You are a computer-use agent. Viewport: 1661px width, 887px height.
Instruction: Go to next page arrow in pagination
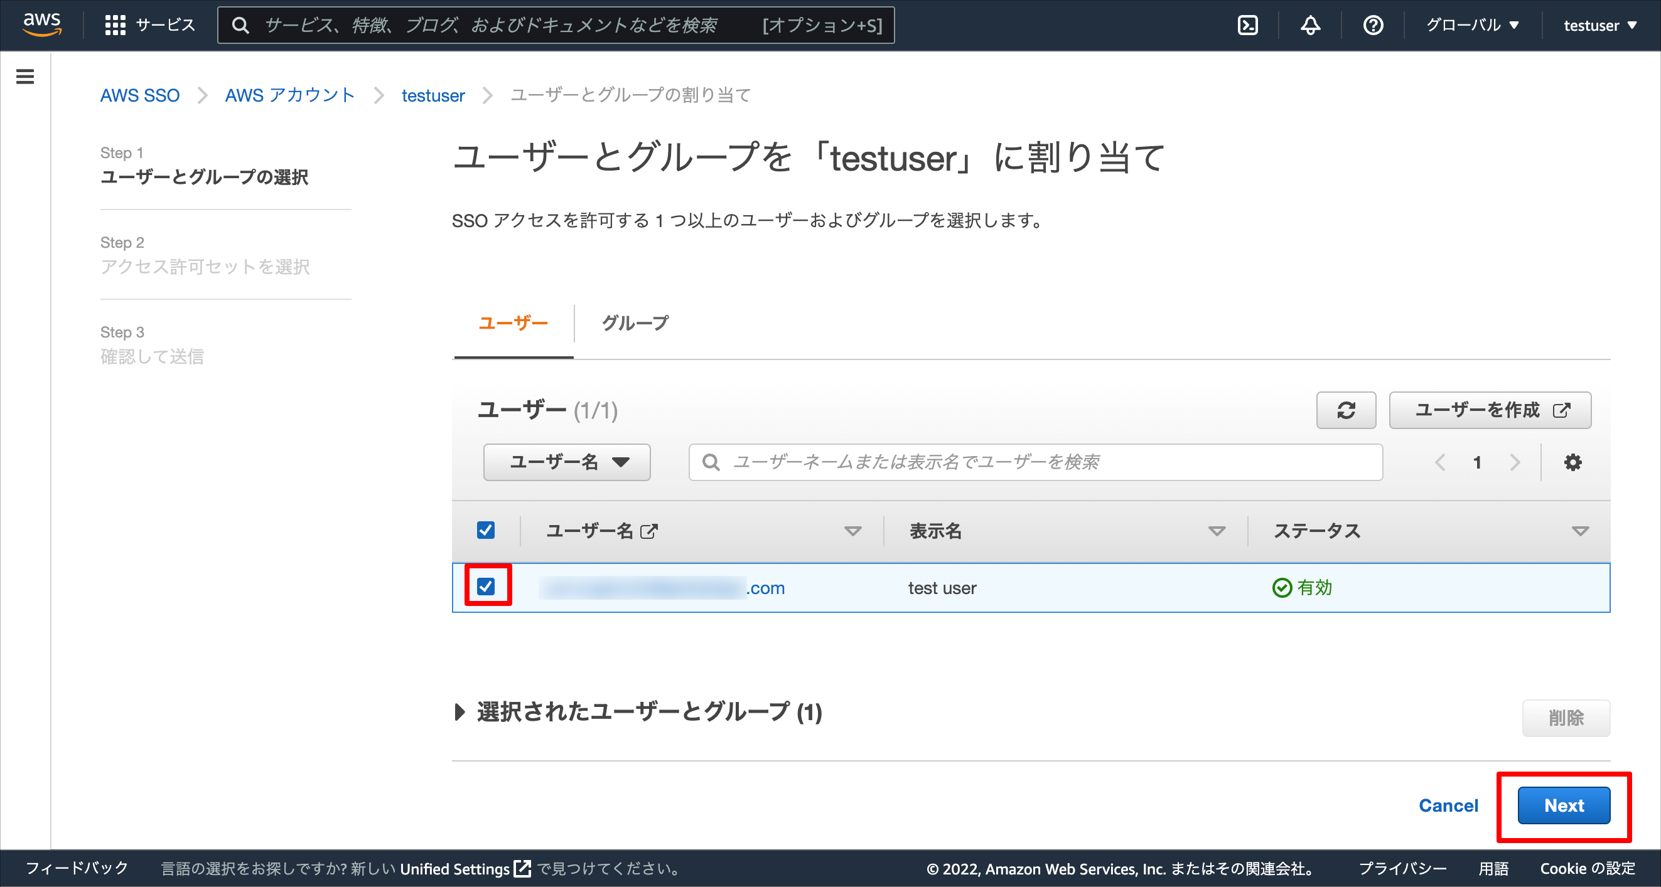pos(1515,462)
